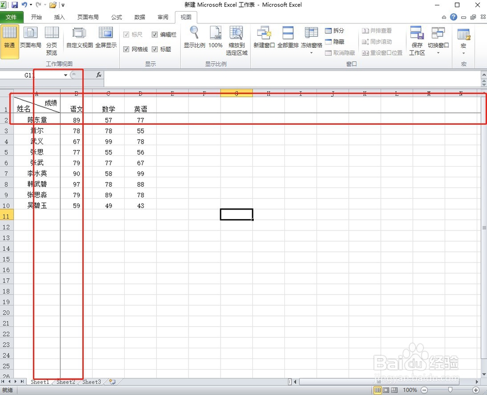Screen dimensions: 487x395
Task: Switch to the Review (审阅) tab
Action: [x=163, y=17]
